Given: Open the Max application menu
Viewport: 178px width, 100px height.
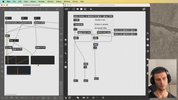Looking at the screenshot, I should pyautogui.click(x=9, y=1).
